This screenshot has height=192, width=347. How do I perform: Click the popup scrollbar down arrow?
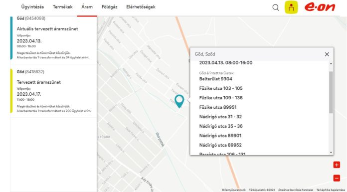pos(331,153)
